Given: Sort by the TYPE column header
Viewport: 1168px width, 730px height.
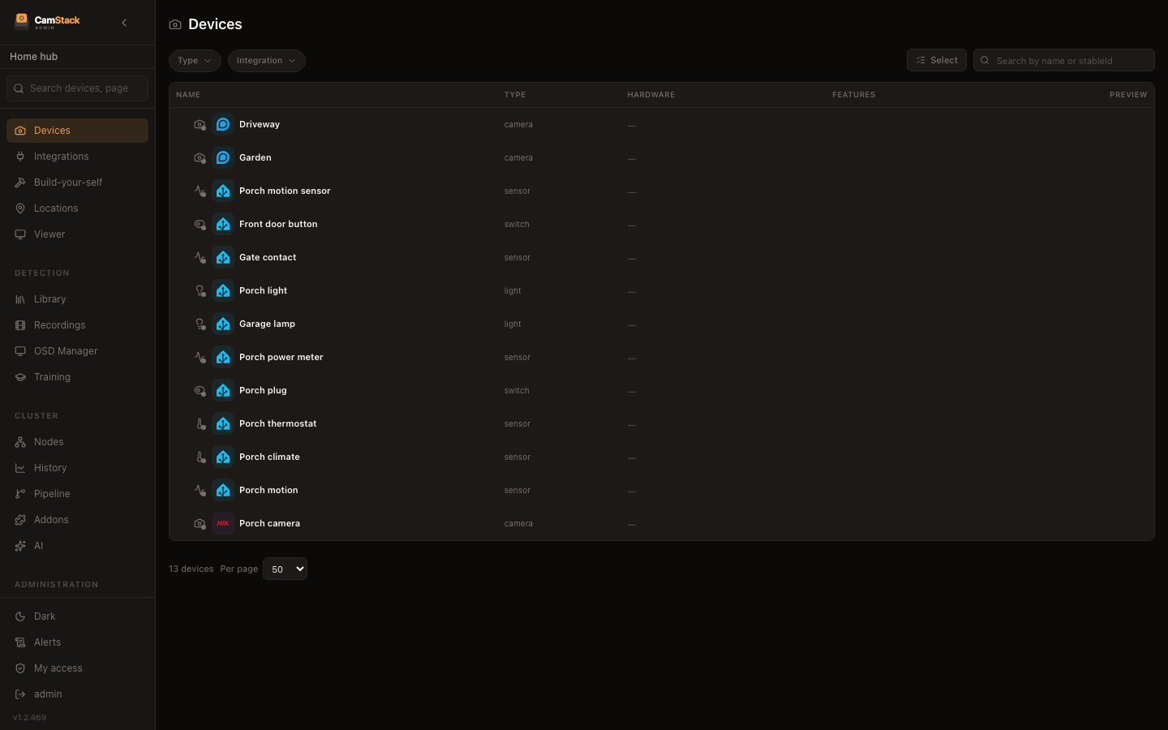Looking at the screenshot, I should 515,95.
